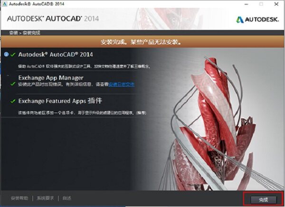Viewport: 285px width, 207px height.
Task: Minimize the AutoCAD 2014 installer window
Action: (246, 4)
